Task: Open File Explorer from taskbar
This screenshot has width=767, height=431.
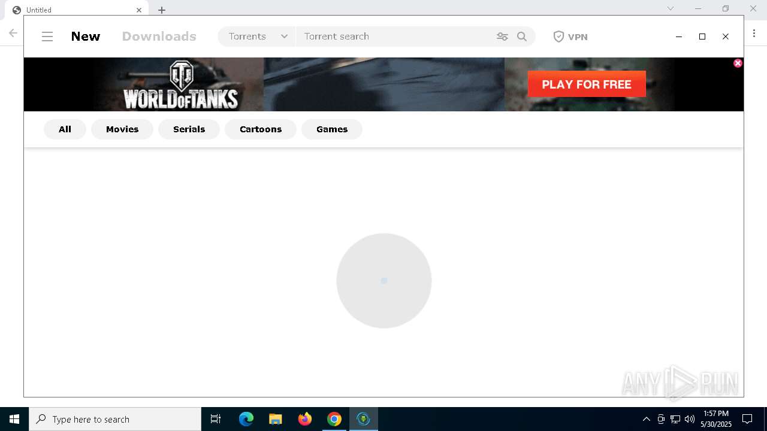Action: click(276, 419)
